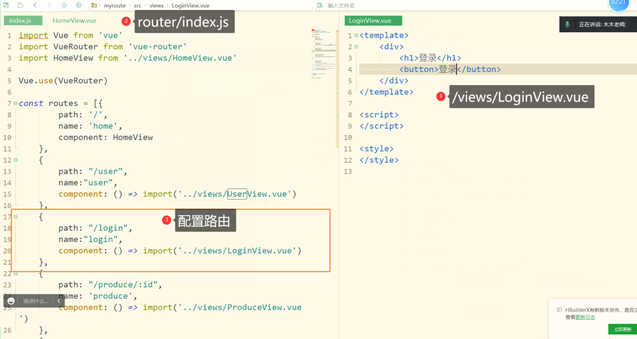Image resolution: width=637 pixels, height=339 pixels.
Task: Click the </template> closing tag
Action: (386, 92)
